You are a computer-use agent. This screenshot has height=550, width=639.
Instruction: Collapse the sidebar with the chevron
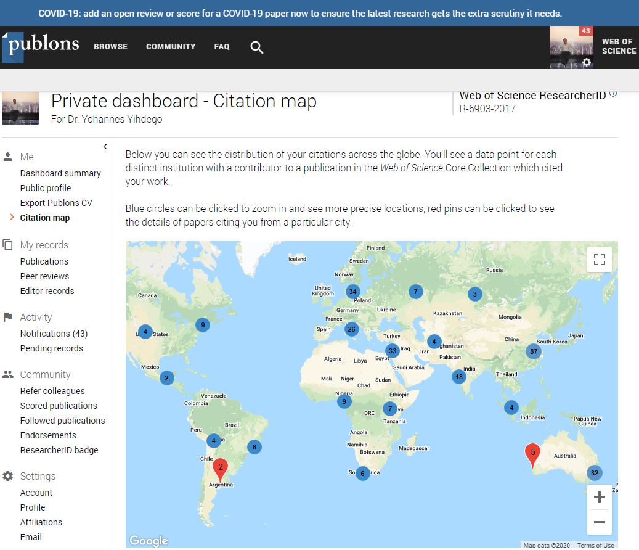[x=105, y=147]
